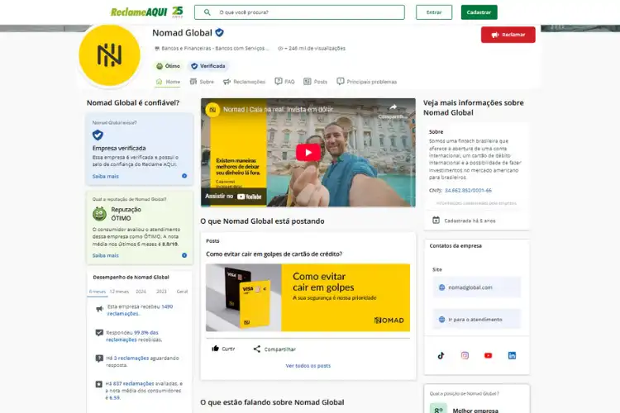Click the 'Como evitar cair em golpes' post image

[308, 297]
